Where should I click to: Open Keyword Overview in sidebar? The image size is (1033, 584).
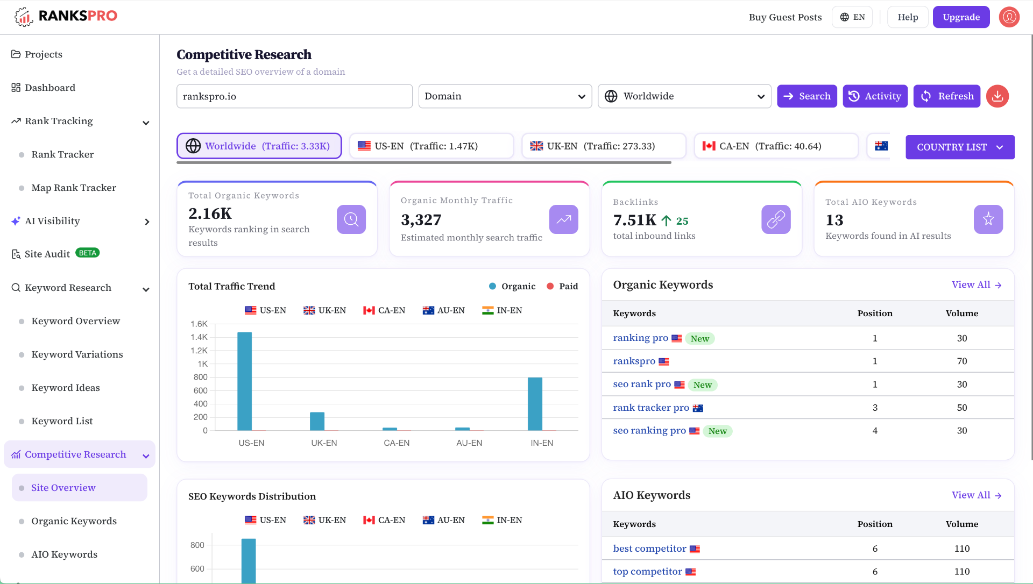(x=75, y=321)
